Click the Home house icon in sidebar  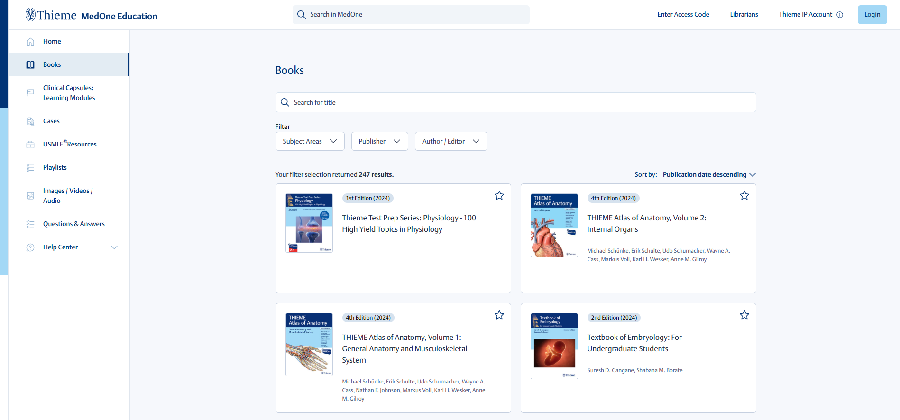click(x=30, y=42)
